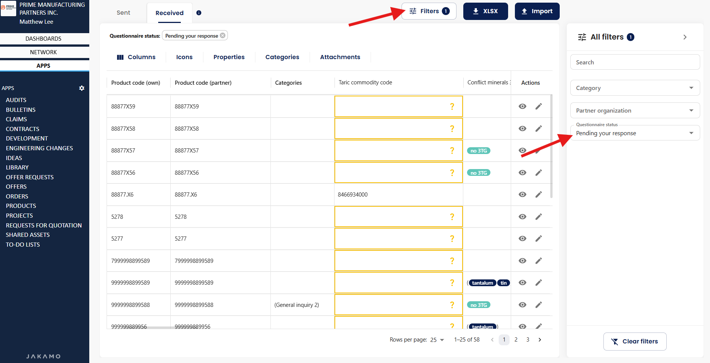The height and width of the screenshot is (363, 710).
Task: View details of product 7999998899589
Action: tap(522, 261)
